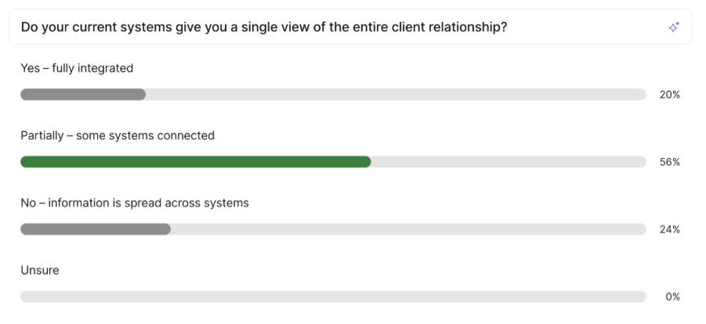
Task: Click the unfilled track of the No bar
Action: tap(407, 229)
